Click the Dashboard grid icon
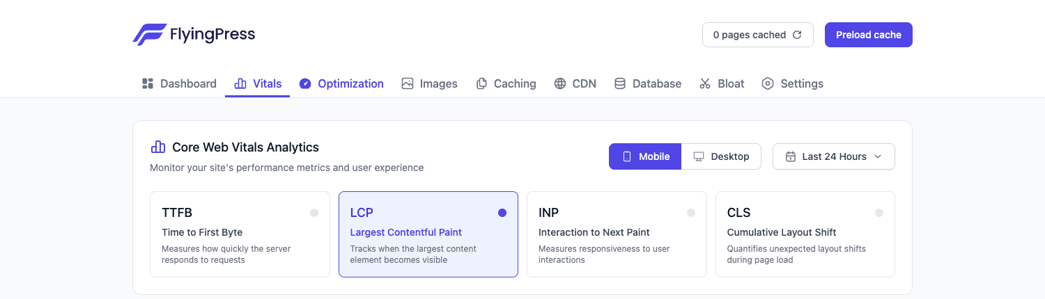The image size is (1045, 299). pyautogui.click(x=148, y=83)
